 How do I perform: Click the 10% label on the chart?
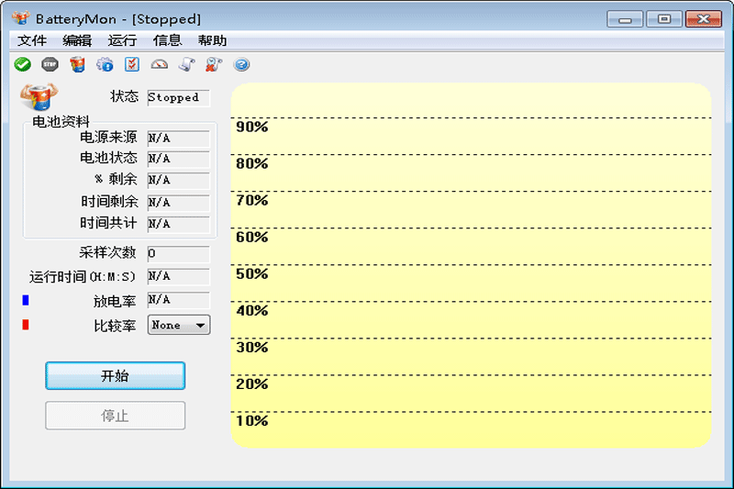click(x=251, y=421)
